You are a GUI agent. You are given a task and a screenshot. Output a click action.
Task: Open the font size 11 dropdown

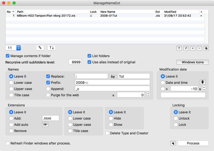point(18,48)
